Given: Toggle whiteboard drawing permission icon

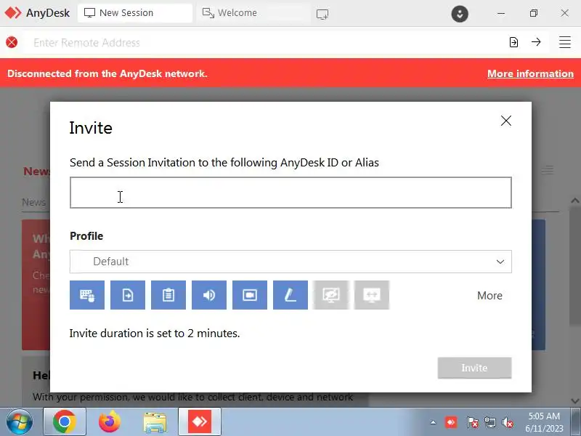Looking at the screenshot, I should [290, 295].
